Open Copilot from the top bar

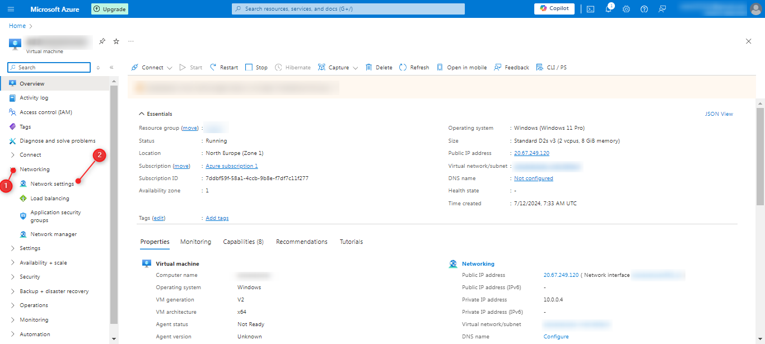pyautogui.click(x=554, y=9)
